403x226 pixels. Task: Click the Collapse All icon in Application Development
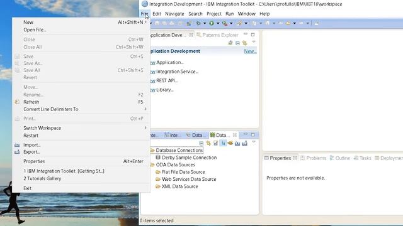pyautogui.click(x=237, y=43)
